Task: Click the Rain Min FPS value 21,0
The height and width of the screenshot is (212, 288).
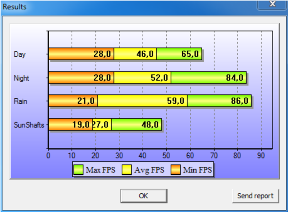Action: [86, 101]
